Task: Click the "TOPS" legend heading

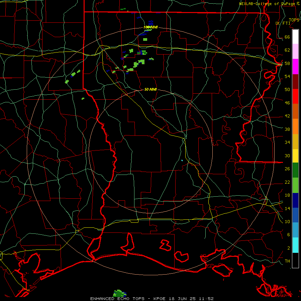Action: pyautogui.click(x=294, y=20)
